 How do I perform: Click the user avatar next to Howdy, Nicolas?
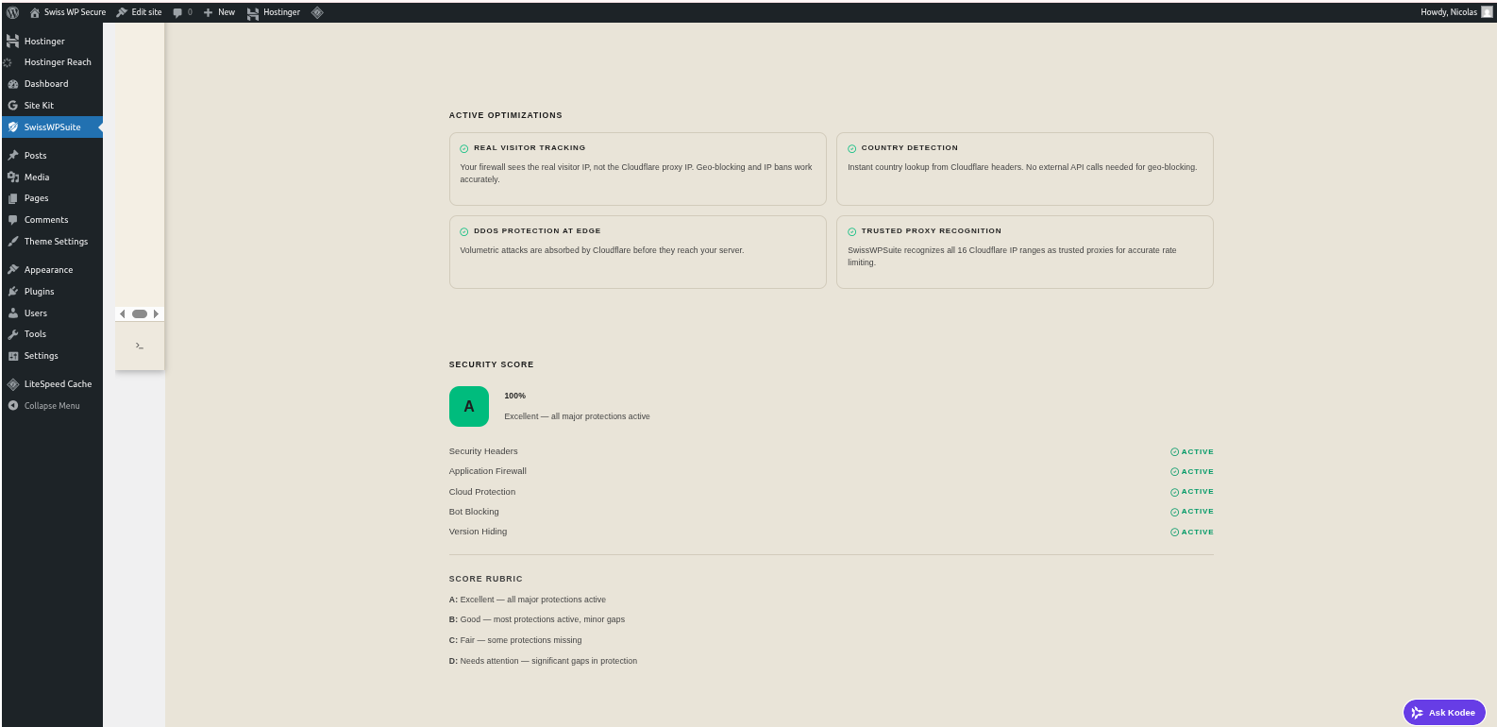[1488, 12]
